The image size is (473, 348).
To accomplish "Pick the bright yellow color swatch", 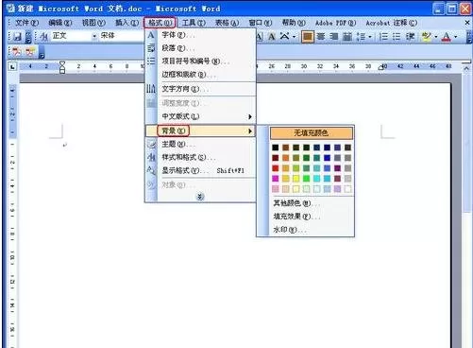I will [x=296, y=179].
